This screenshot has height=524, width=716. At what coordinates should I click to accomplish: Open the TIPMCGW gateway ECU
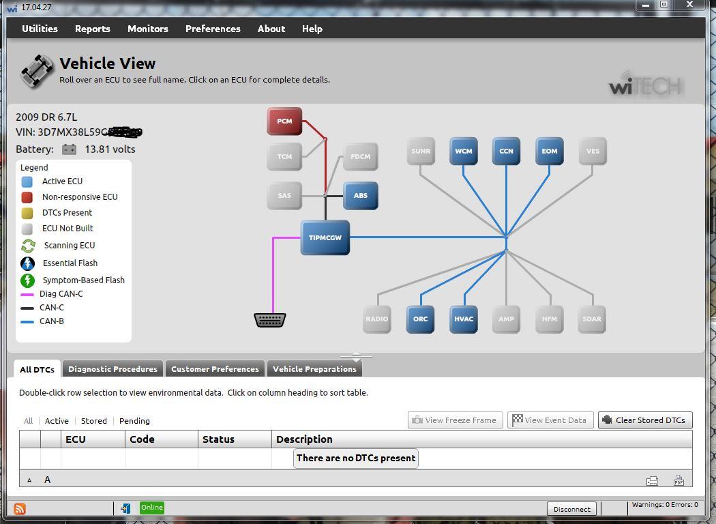pos(325,237)
